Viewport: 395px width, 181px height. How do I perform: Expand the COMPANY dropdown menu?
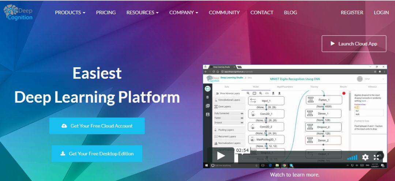[x=184, y=12]
